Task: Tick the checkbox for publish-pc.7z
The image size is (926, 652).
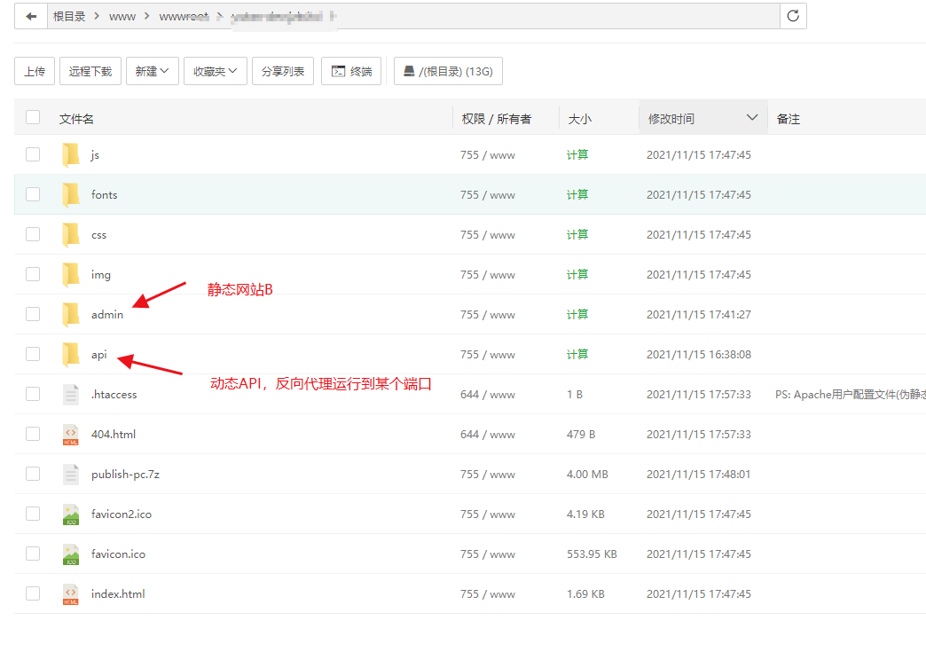Action: click(x=33, y=474)
